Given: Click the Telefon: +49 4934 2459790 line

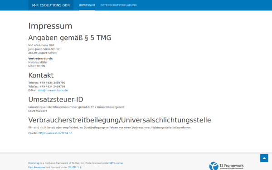Looking at the screenshot, I should [x=47, y=83].
